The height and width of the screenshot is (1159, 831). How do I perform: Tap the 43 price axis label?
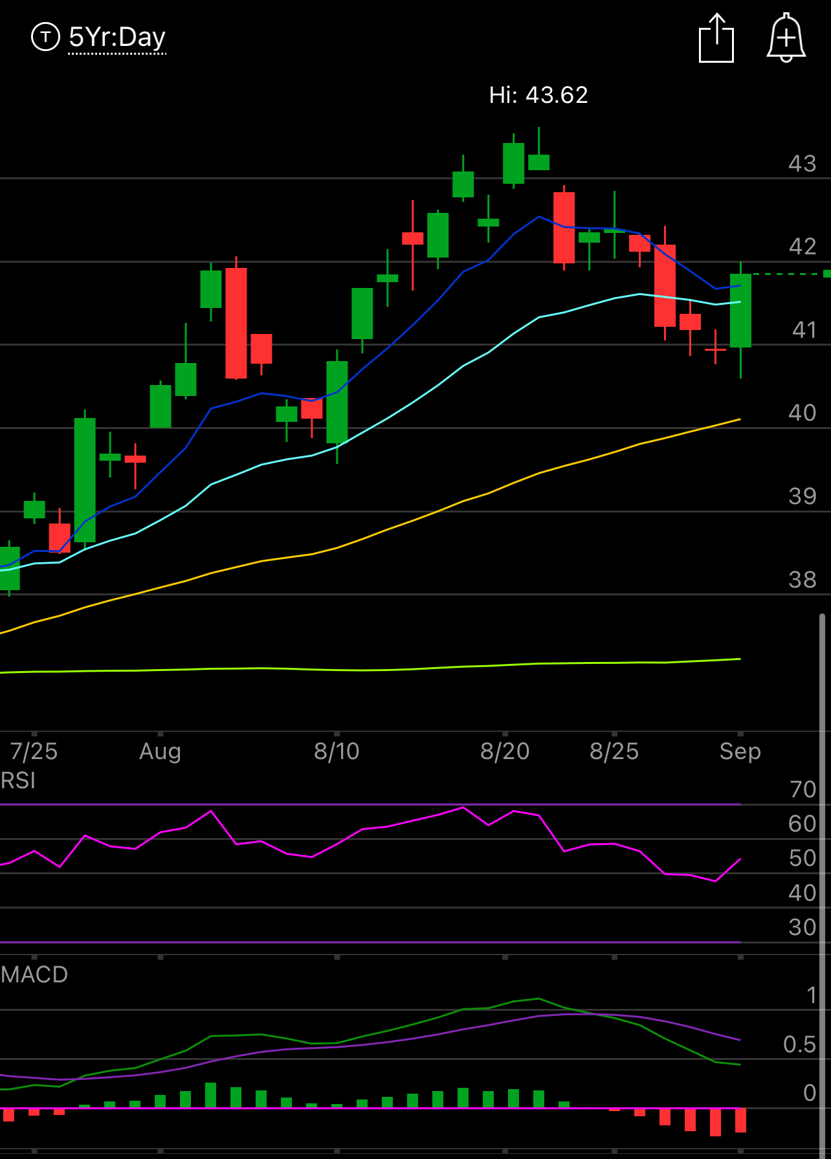click(803, 164)
